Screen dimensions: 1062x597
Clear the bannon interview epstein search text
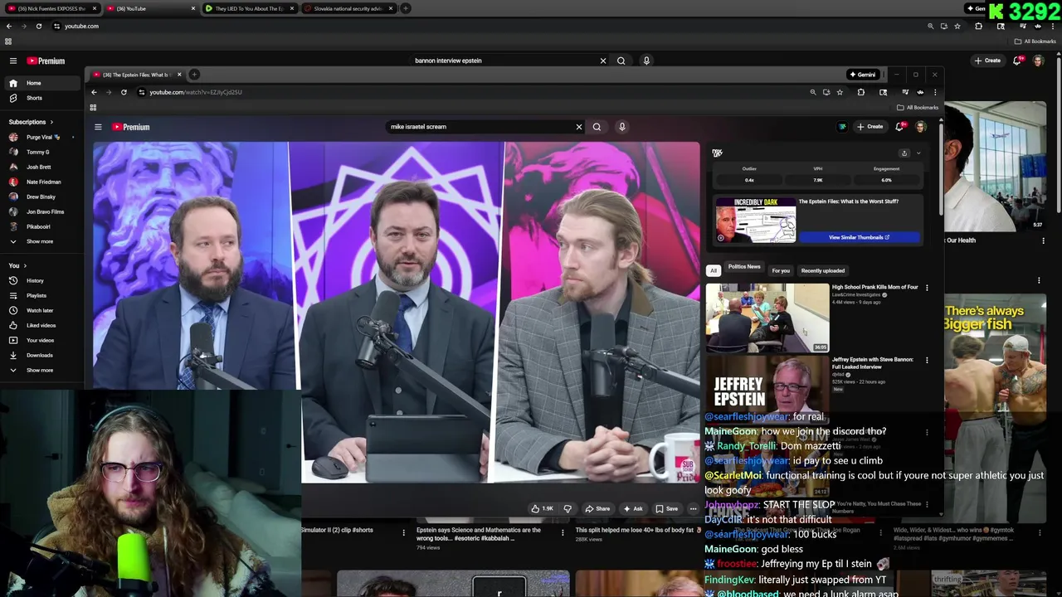(603, 61)
